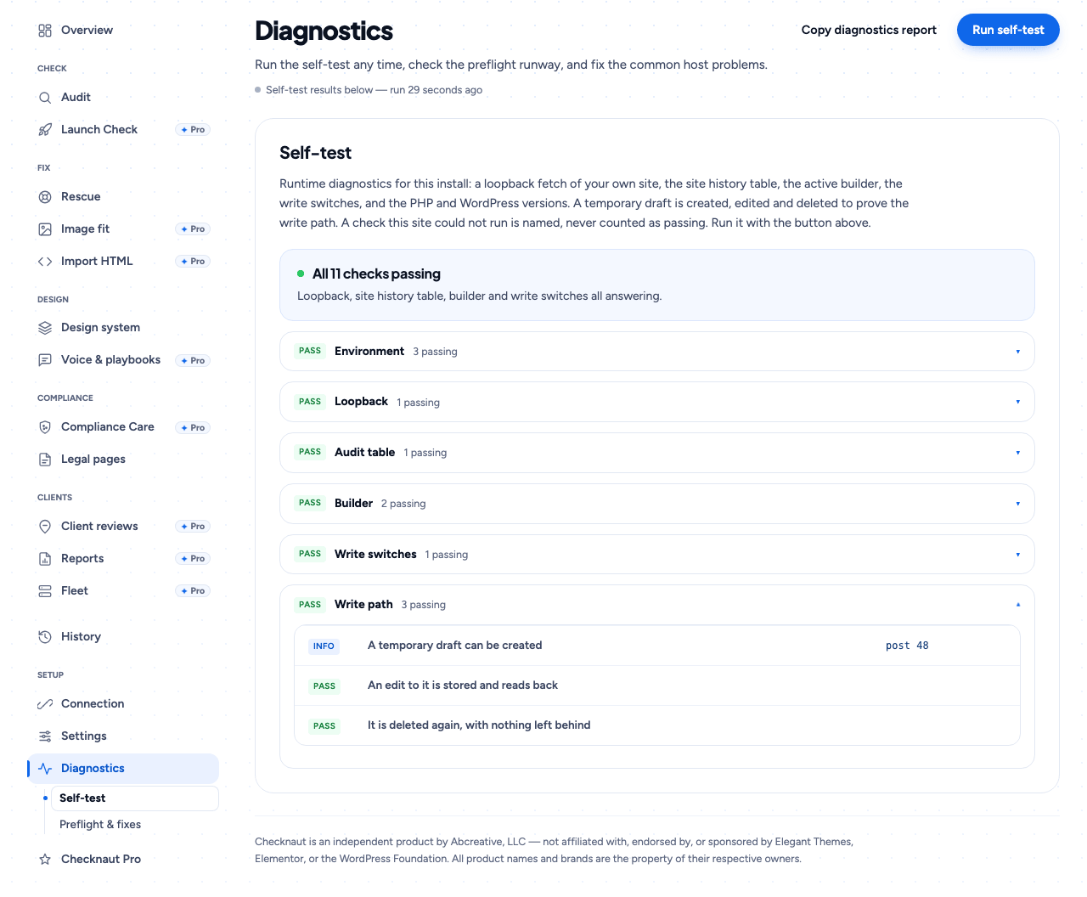Open the Reports page label
The height and width of the screenshot is (897, 1087).
[82, 559]
